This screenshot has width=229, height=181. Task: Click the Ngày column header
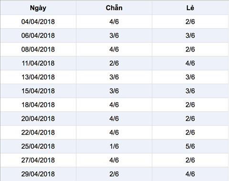pos(38,8)
